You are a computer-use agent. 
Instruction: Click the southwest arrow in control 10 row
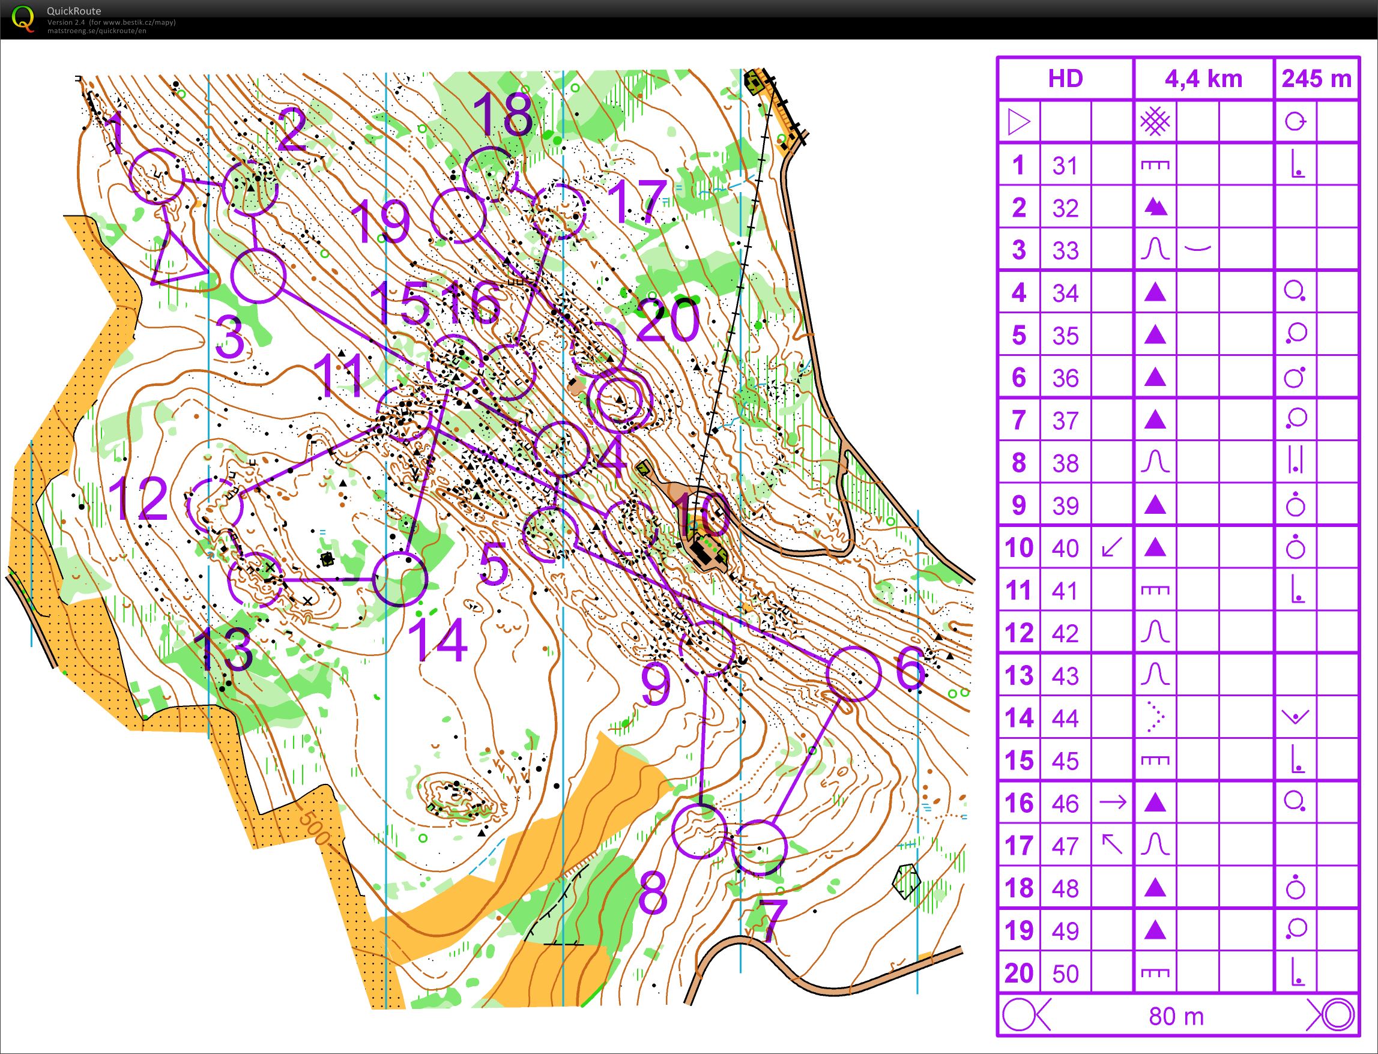pyautogui.click(x=1112, y=547)
